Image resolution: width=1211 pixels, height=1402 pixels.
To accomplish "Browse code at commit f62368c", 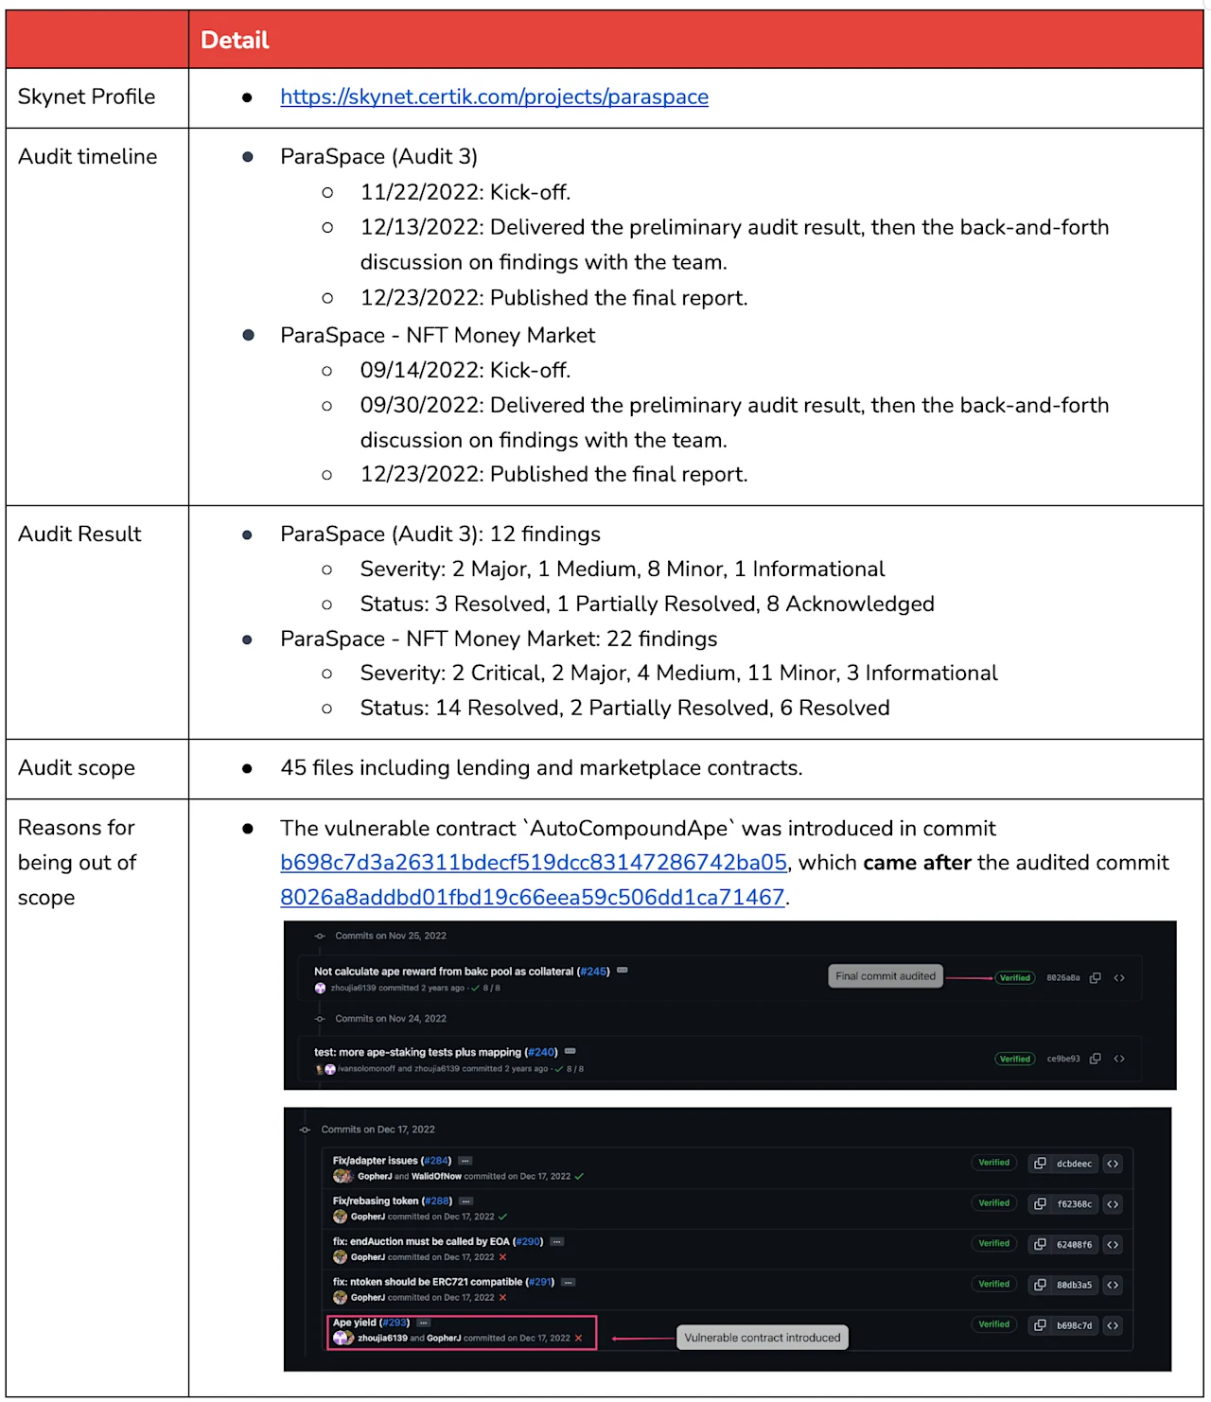I will [1113, 1204].
